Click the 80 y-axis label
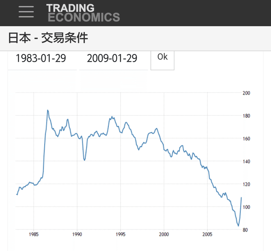This screenshot has width=271, height=251. (x=245, y=230)
